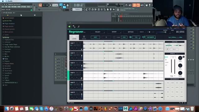Open Google Chrome from the Dock

pos(71,109)
